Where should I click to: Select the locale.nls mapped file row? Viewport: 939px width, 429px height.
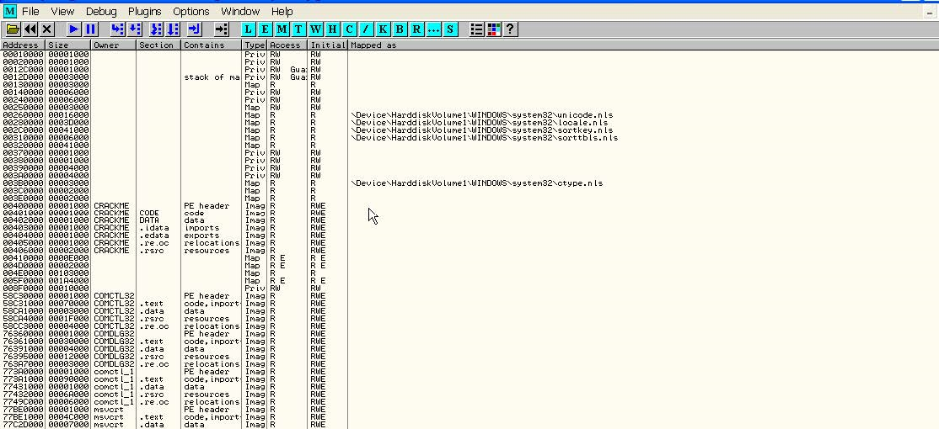469,123
